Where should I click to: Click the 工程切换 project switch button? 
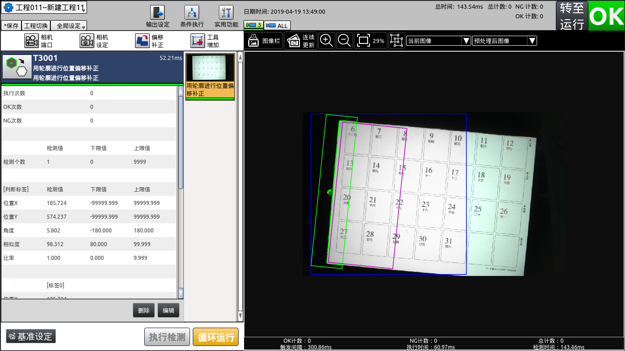pos(36,26)
